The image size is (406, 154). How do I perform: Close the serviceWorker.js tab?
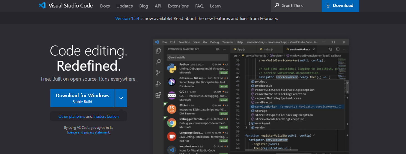314,49
